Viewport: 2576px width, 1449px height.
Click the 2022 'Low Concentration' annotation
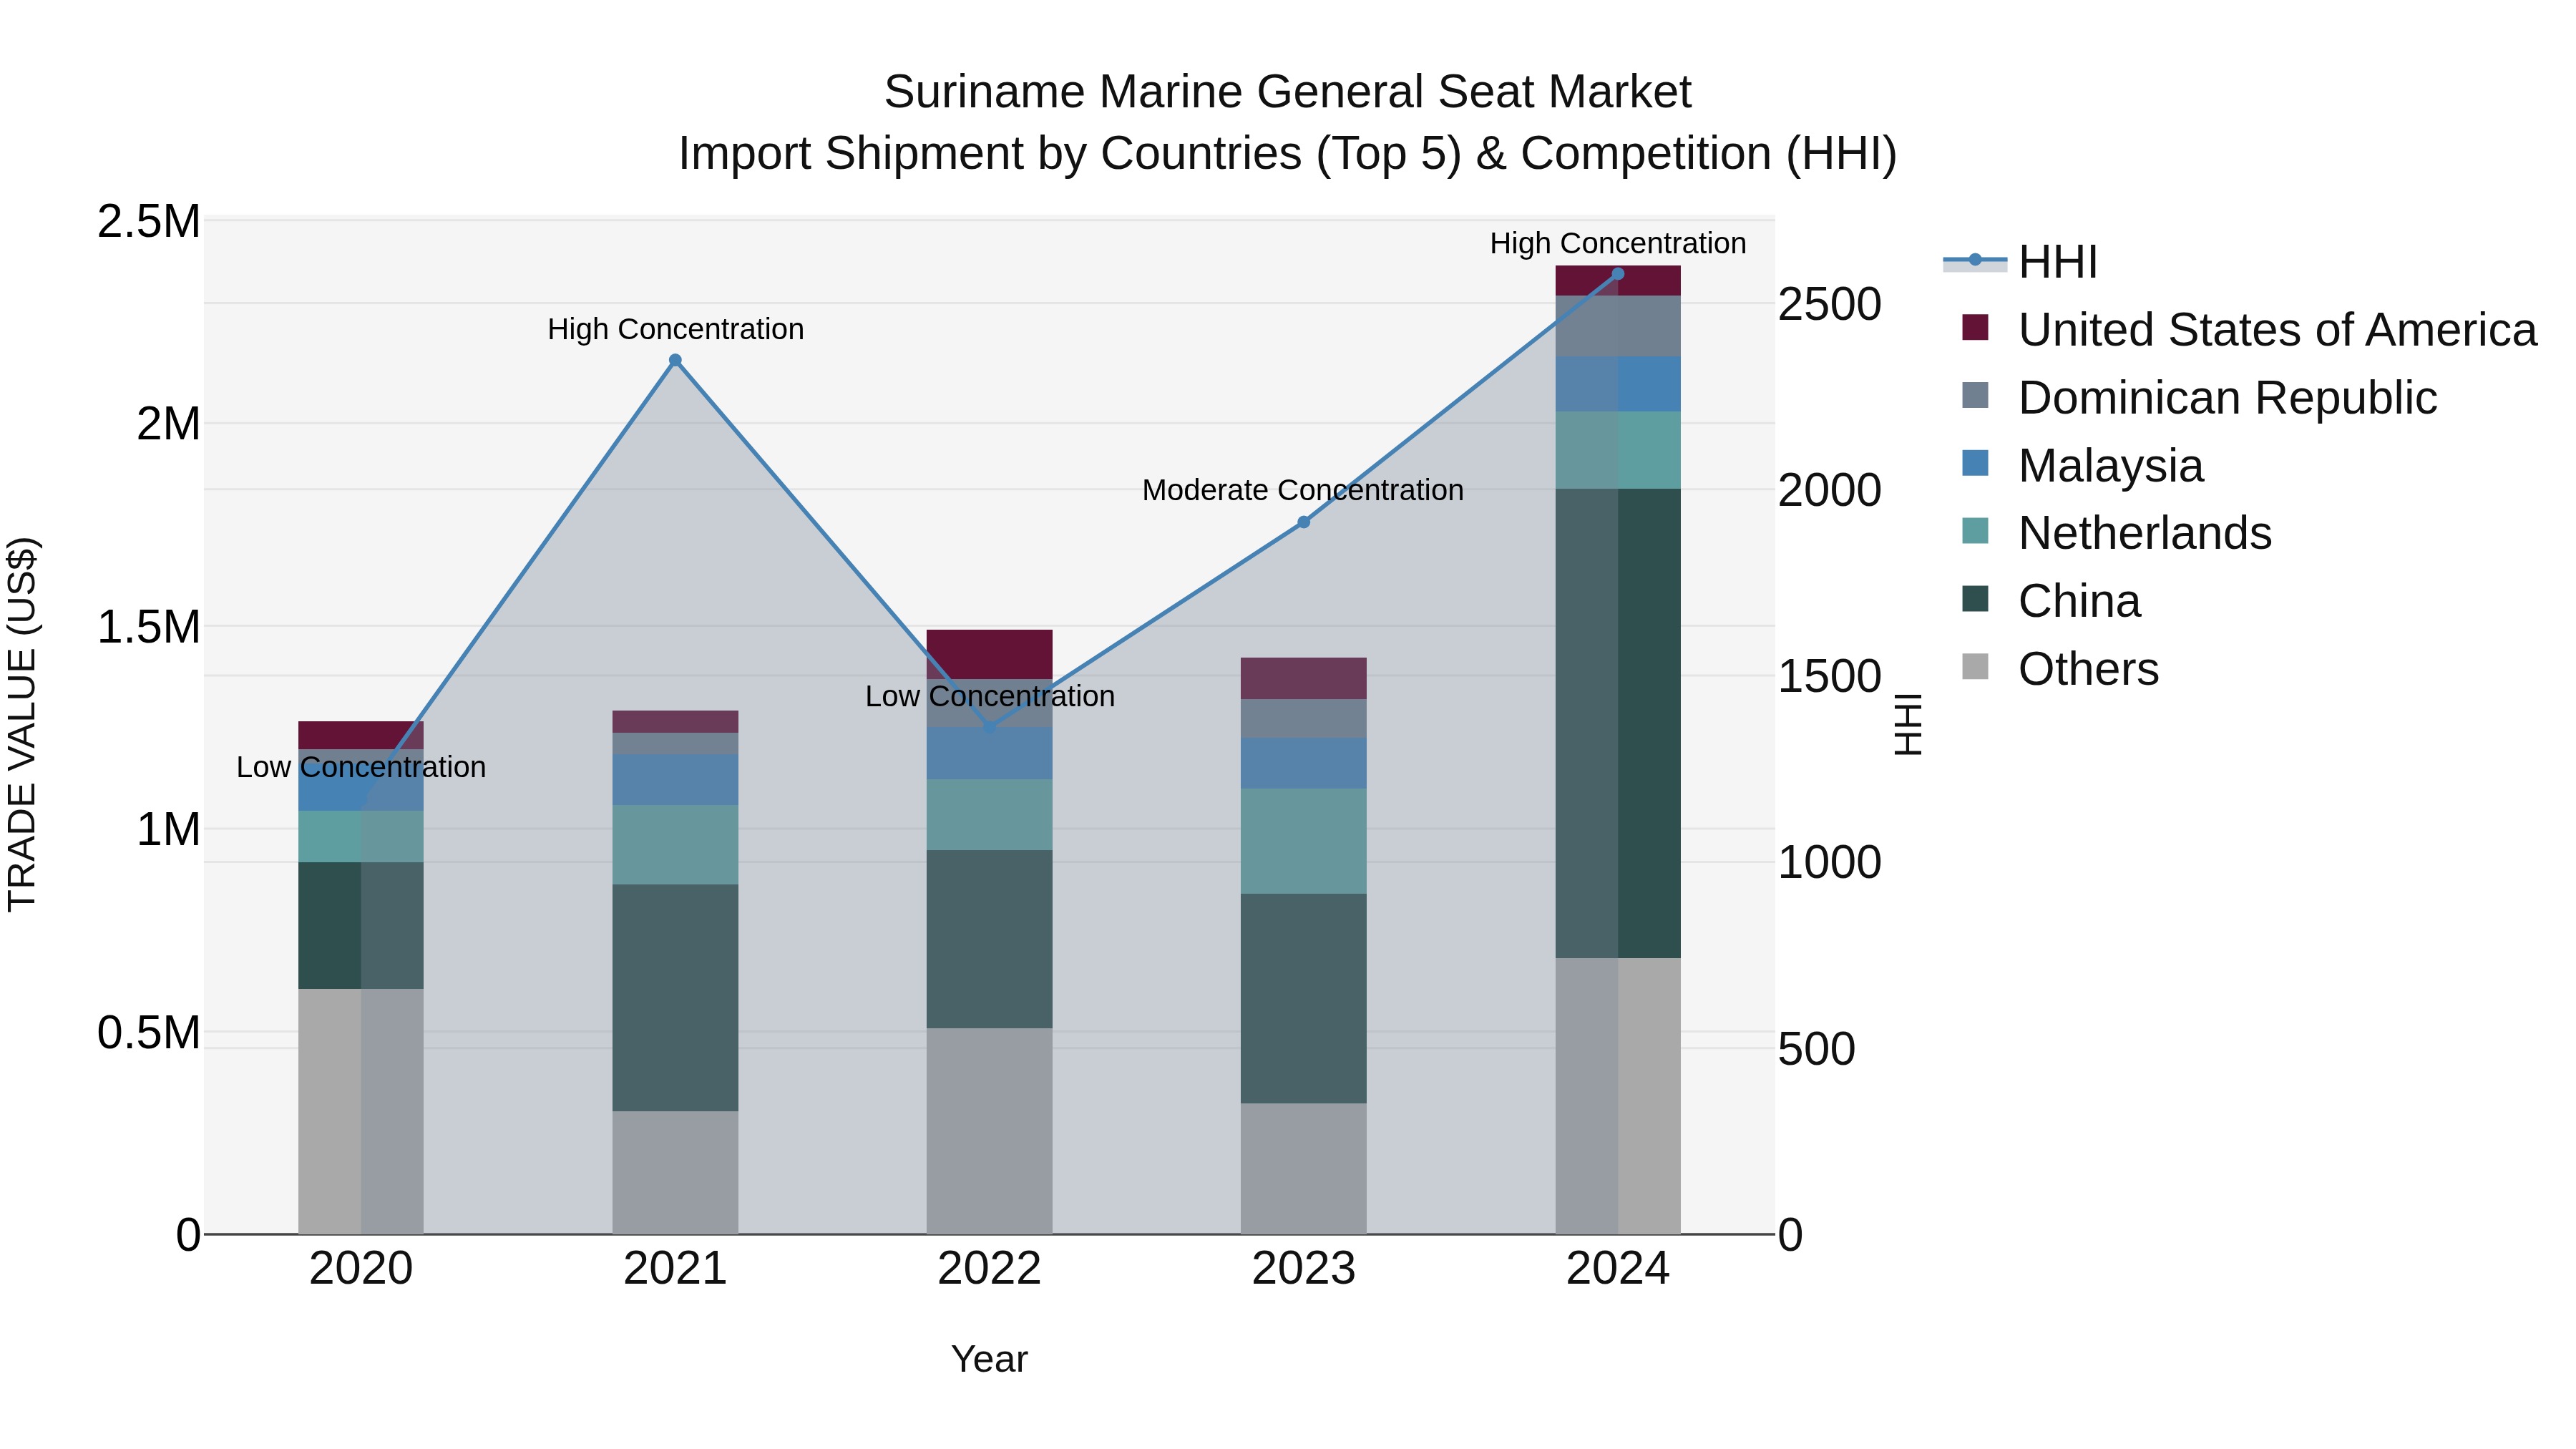pos(989,696)
